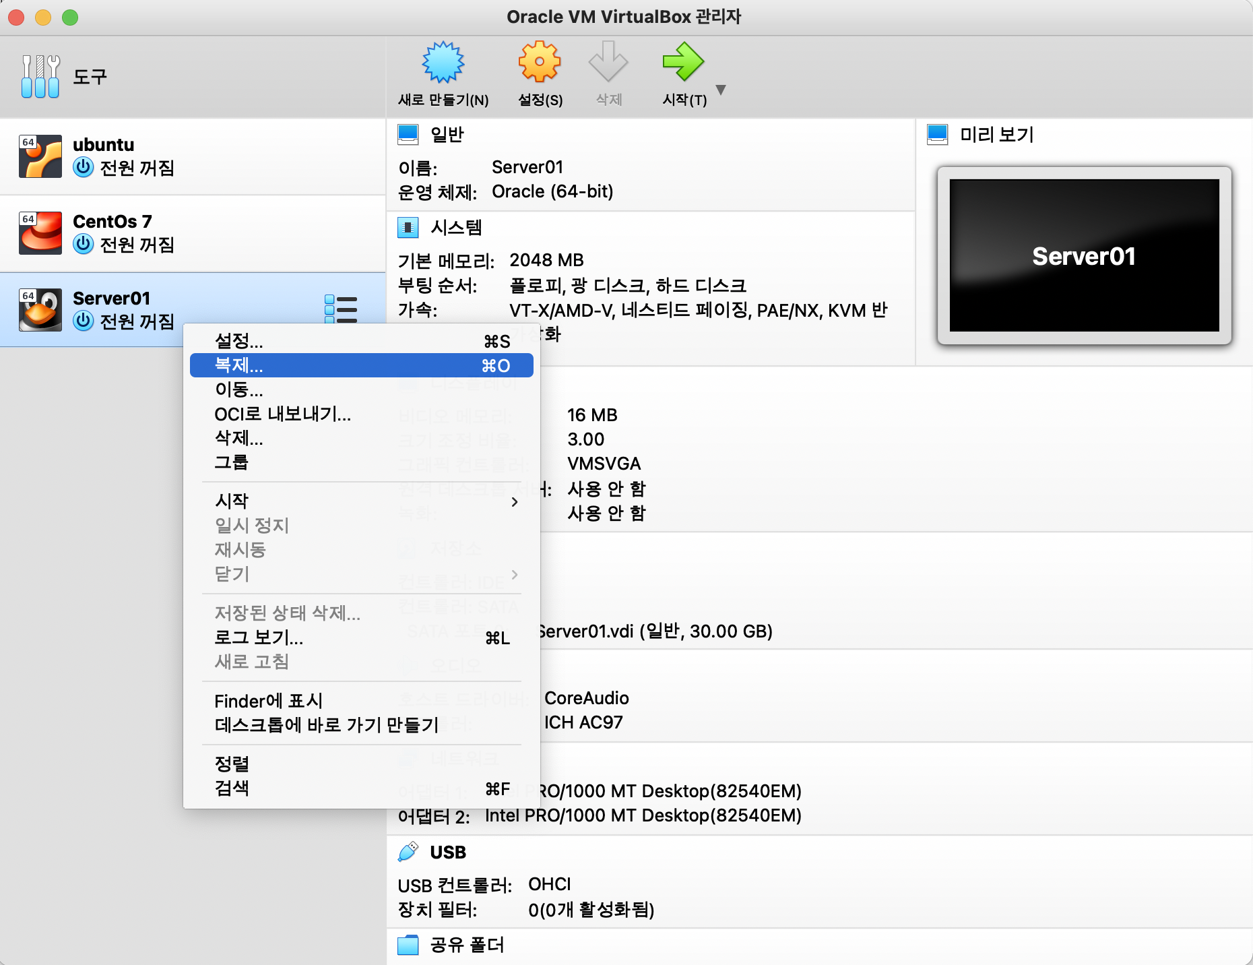This screenshot has width=1253, height=965.
Task: Select OCI로 내보내기... menu entry
Action: 362,414
